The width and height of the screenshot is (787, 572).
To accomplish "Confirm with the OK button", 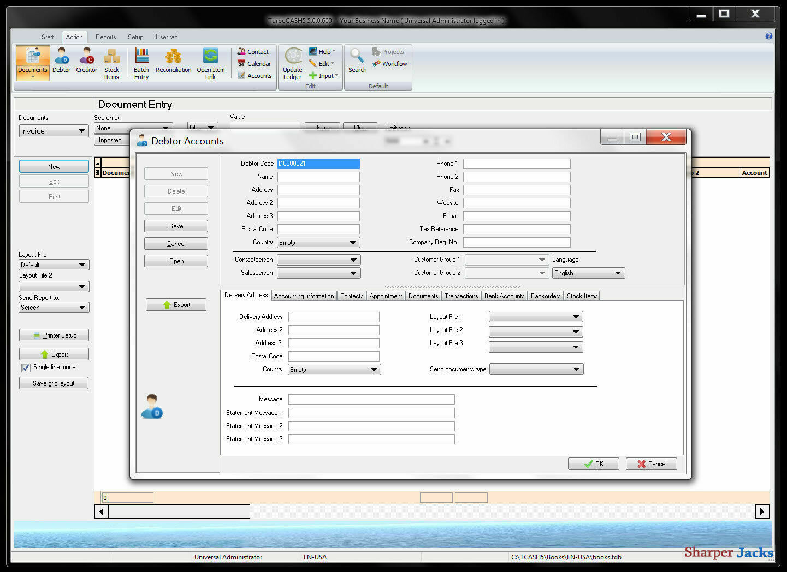I will [593, 464].
